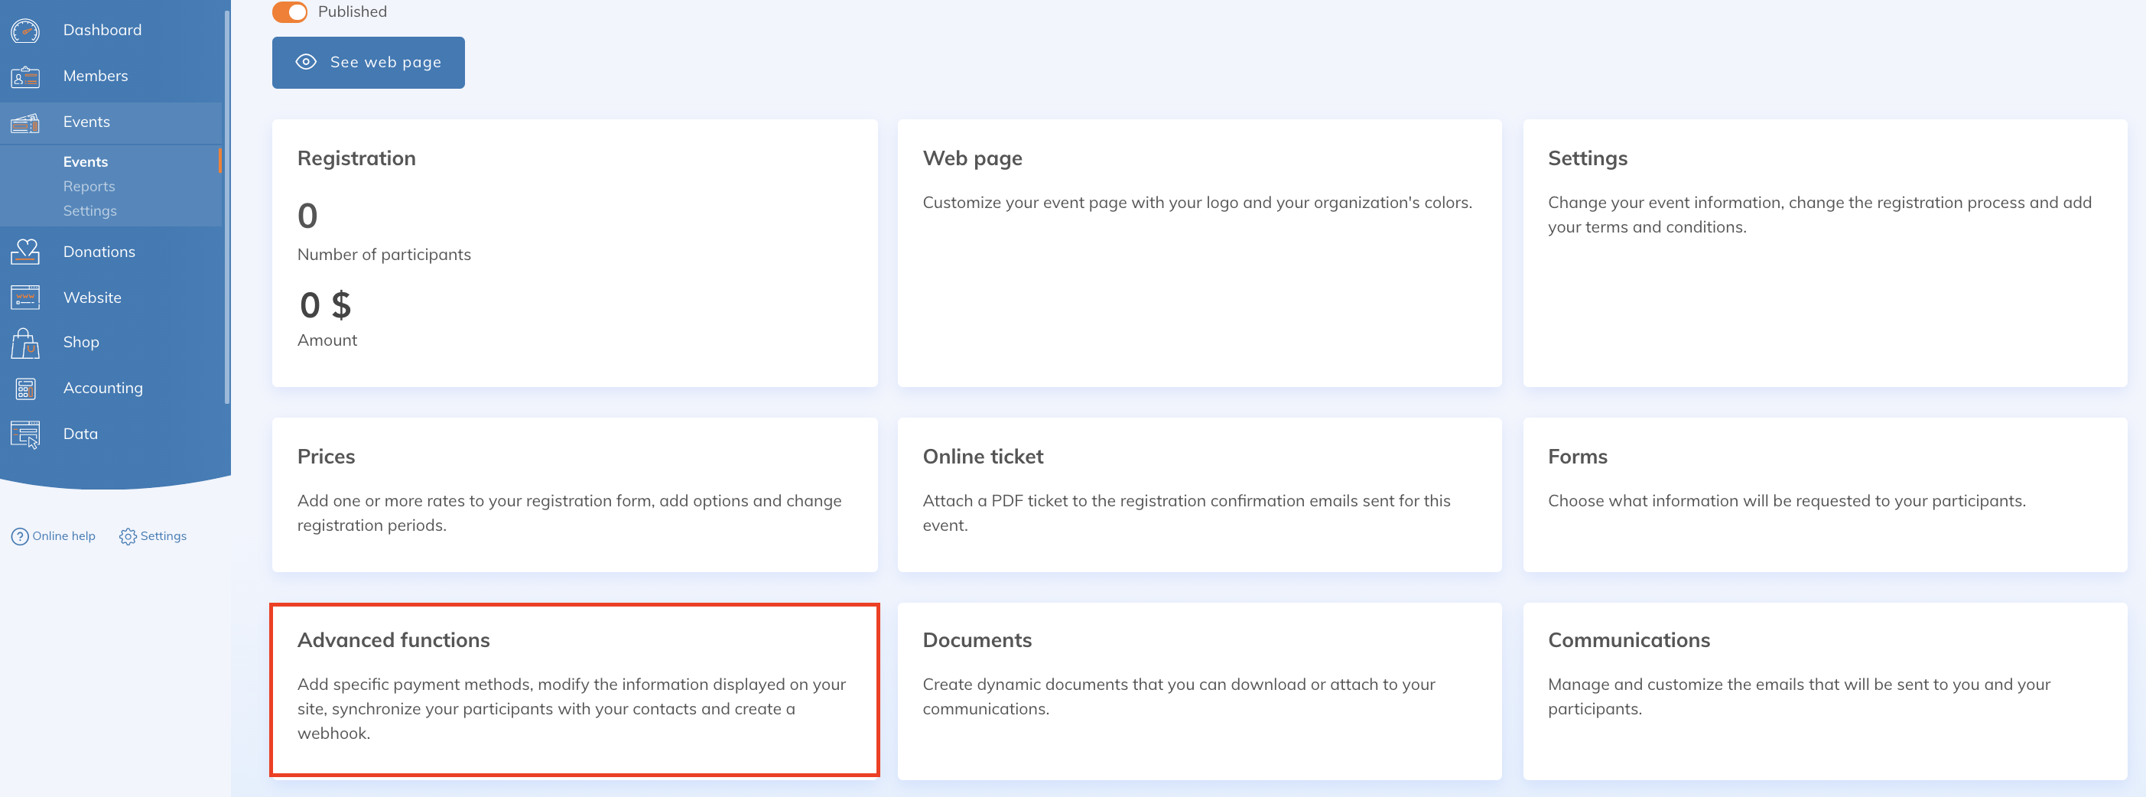This screenshot has width=2146, height=797.
Task: Click the Accounting calculator icon
Action: [25, 388]
